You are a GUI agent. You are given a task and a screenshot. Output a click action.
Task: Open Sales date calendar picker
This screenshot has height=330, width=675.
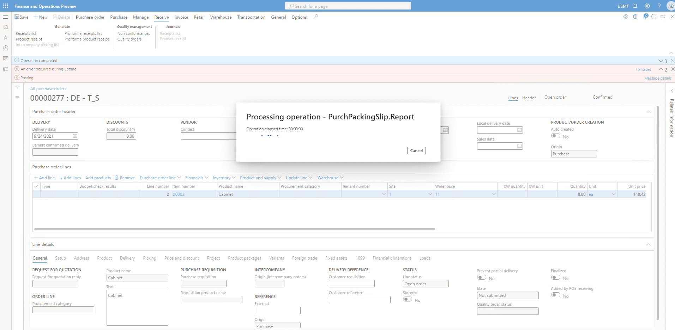click(519, 146)
